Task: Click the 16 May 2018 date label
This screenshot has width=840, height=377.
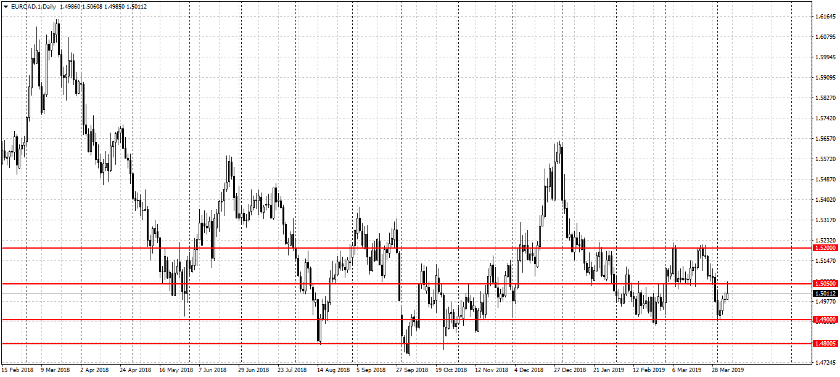Action: (175, 370)
